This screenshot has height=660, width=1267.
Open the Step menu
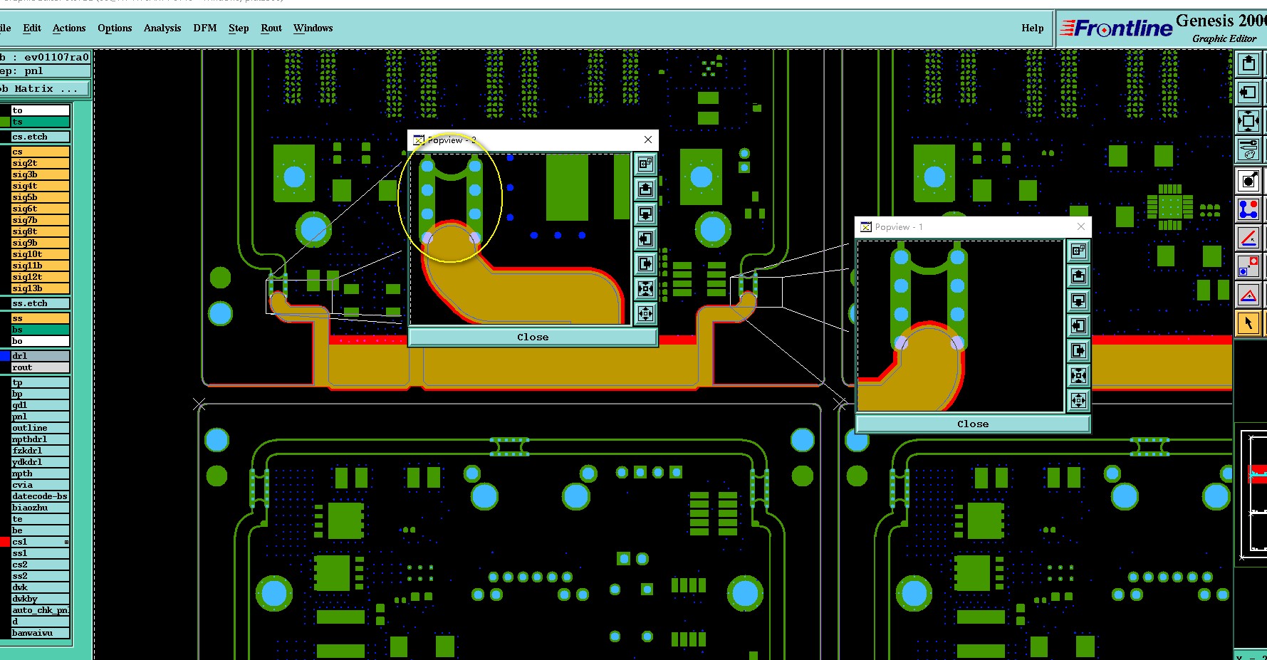pos(239,28)
